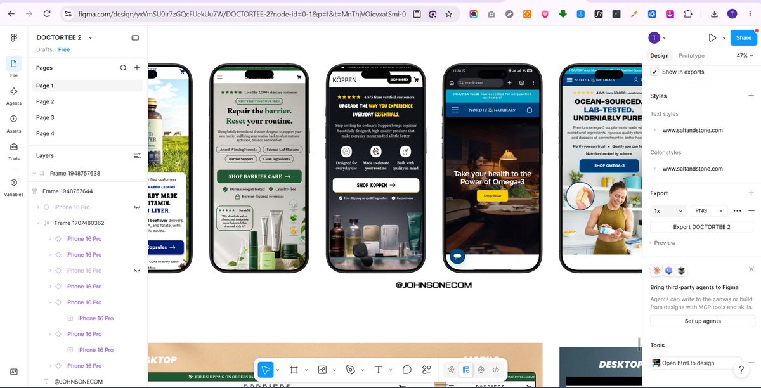Add a new page with plus icon

click(137, 68)
